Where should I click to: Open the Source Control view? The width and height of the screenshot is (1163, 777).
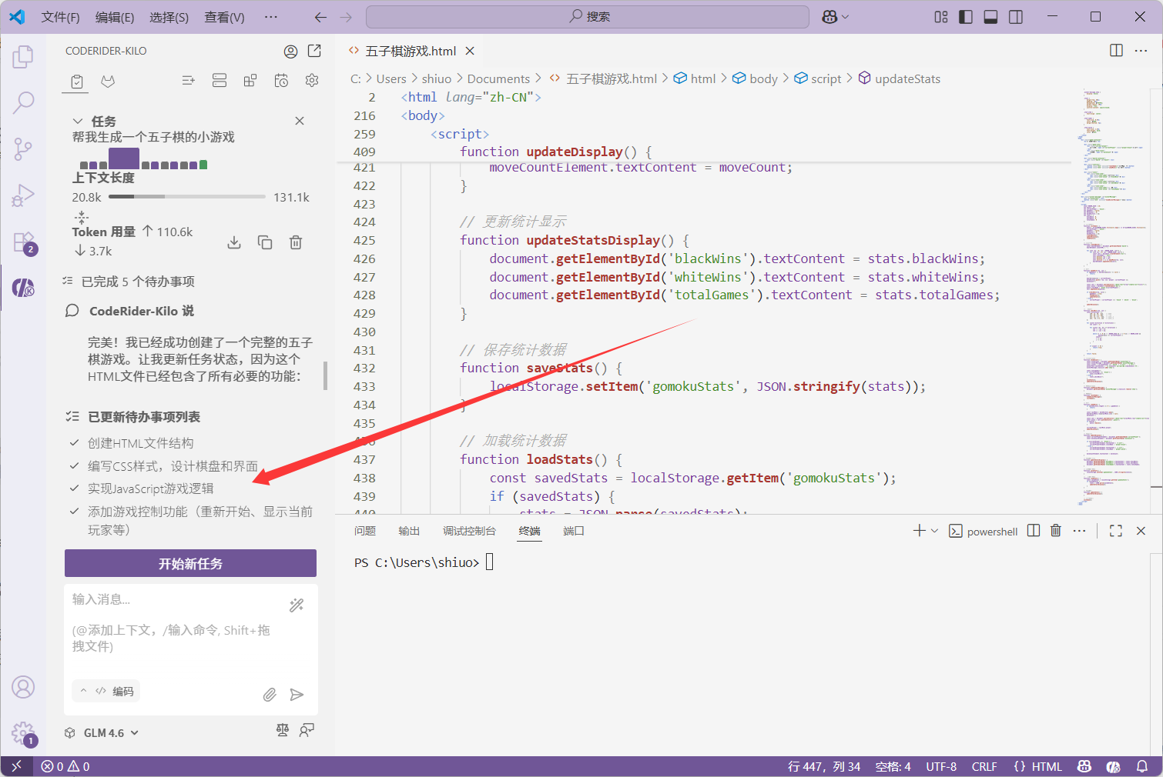23,148
